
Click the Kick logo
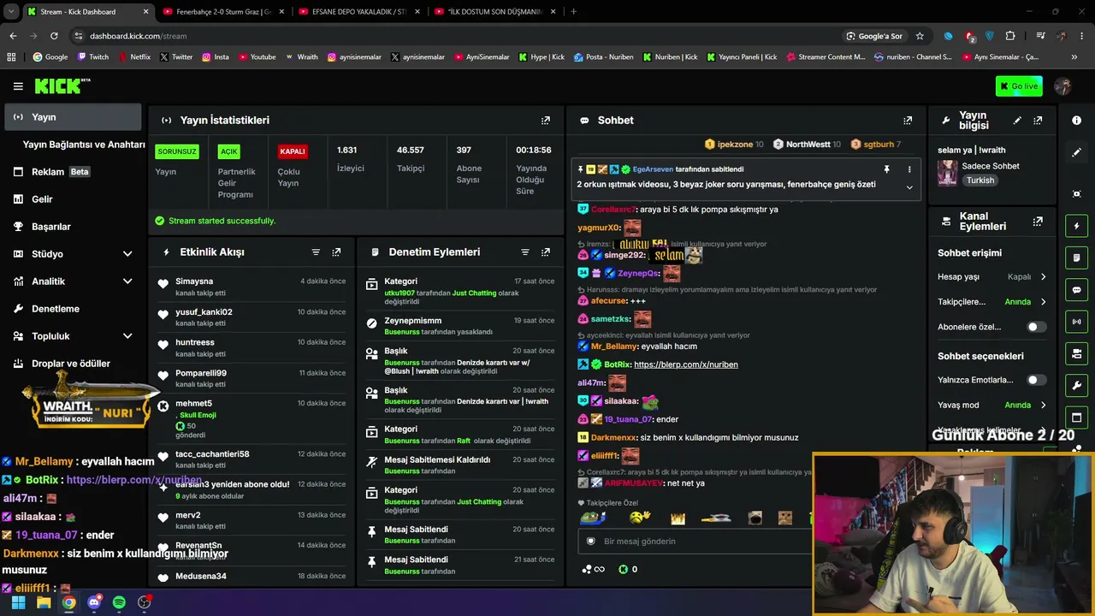tap(62, 86)
